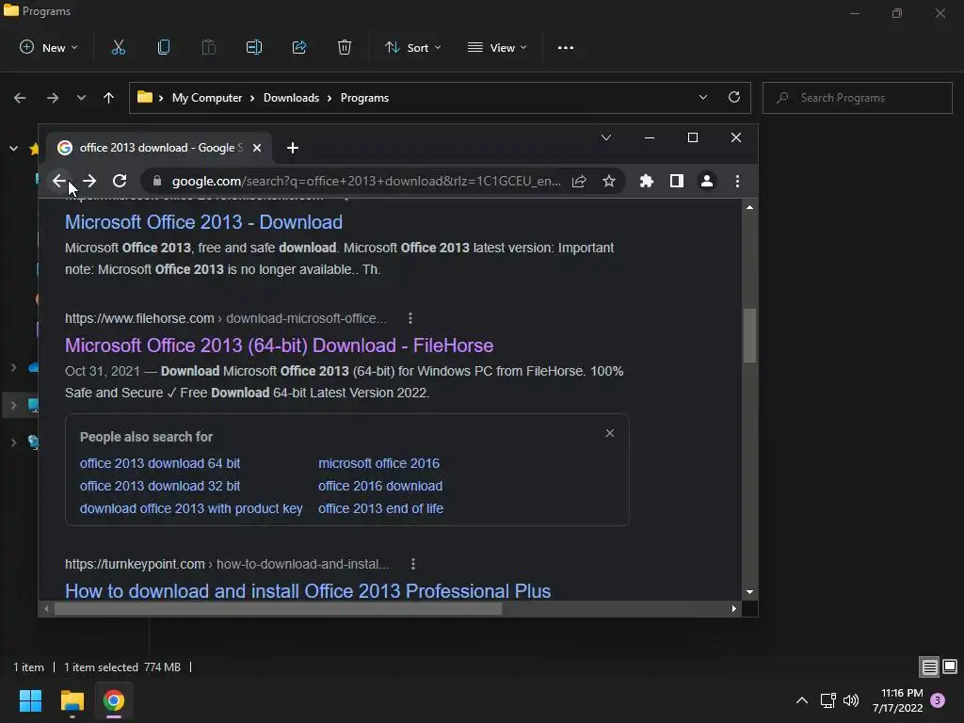964x723 pixels.
Task: Click Programs in the breadcrumb path
Action: [364, 98]
